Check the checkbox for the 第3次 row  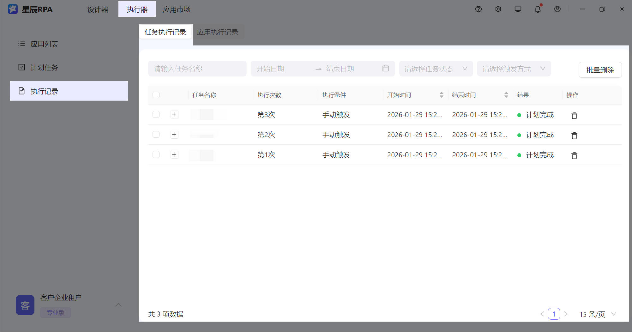coord(156,114)
